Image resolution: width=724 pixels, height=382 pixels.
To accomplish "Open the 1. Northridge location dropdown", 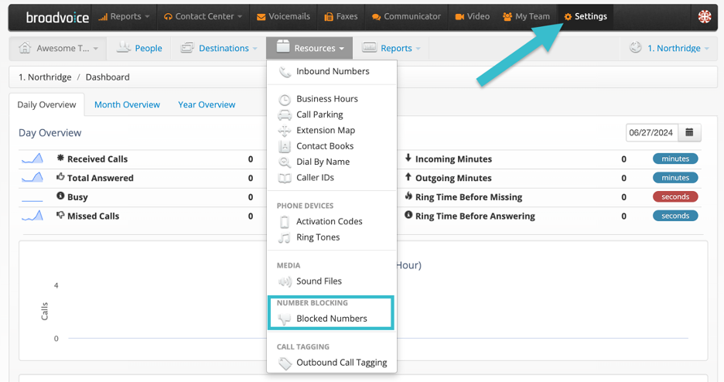I will (669, 48).
